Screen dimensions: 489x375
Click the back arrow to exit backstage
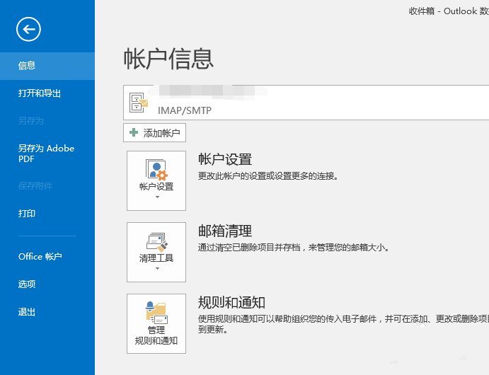coord(29,29)
